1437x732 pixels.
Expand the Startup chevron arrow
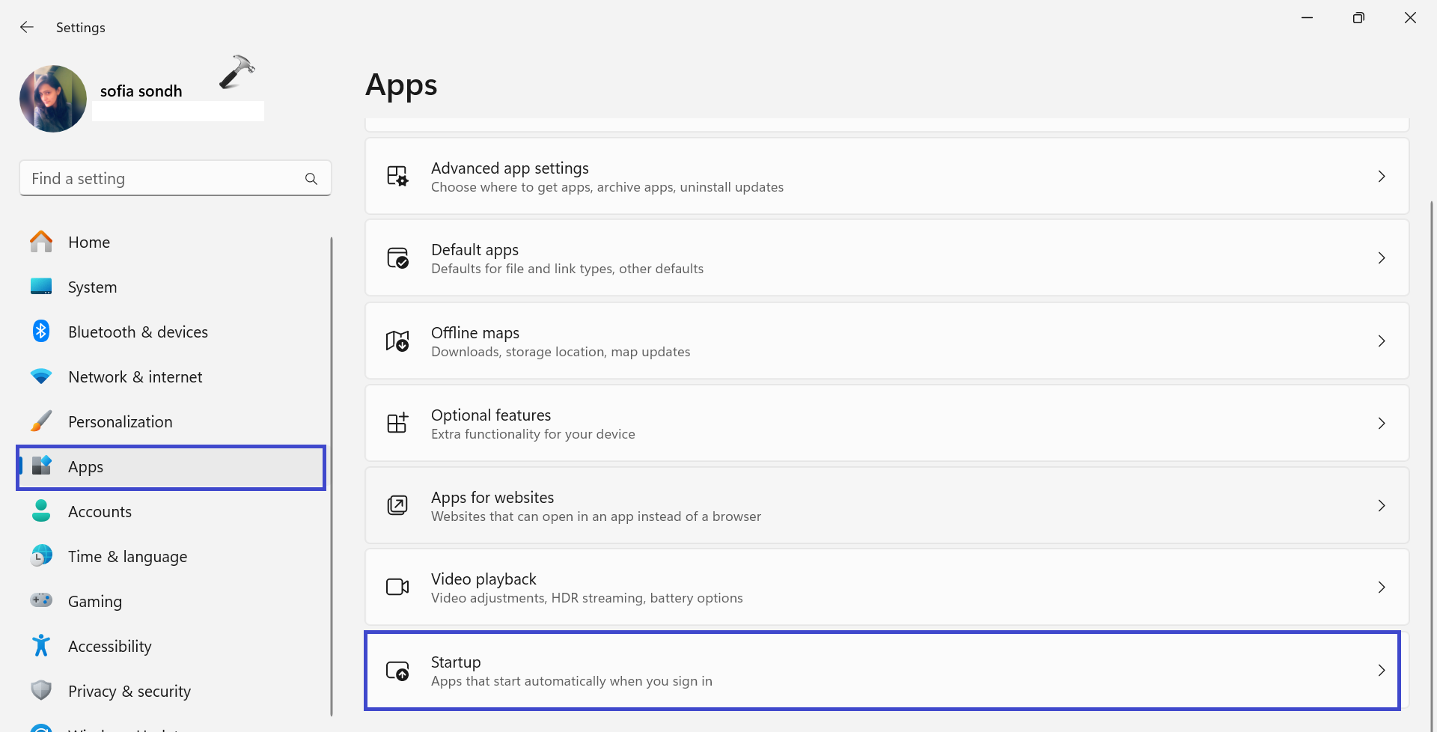tap(1382, 671)
